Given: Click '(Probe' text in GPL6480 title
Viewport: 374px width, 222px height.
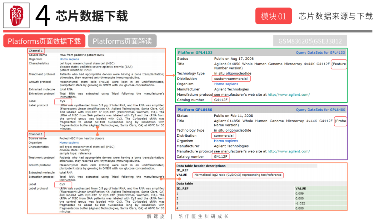Looking at the screenshot, I should [x=341, y=121].
